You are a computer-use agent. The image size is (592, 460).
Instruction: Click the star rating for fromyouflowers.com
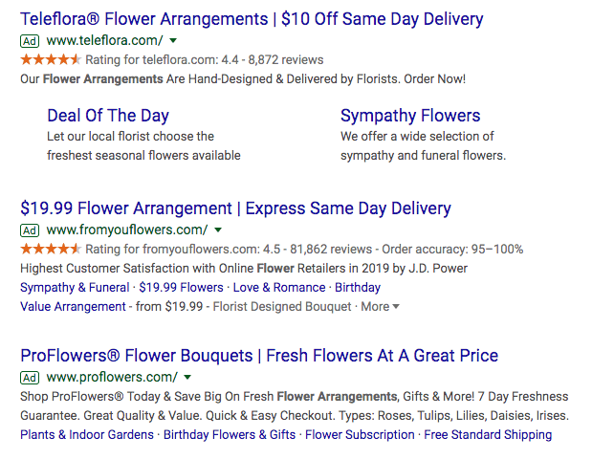[51, 250]
